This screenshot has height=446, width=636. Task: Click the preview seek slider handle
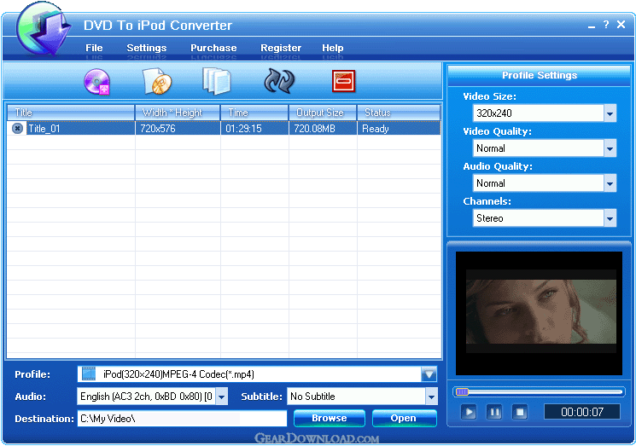(462, 391)
